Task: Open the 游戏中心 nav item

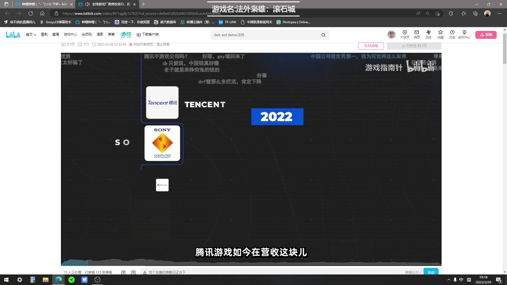Action: 70,35
